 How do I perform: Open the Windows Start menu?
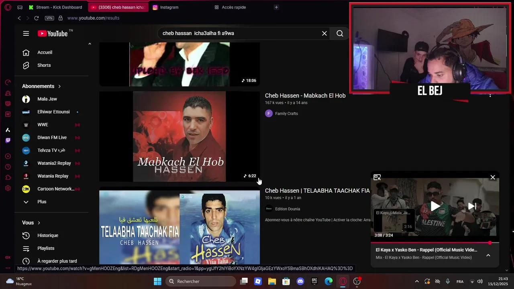point(157,281)
